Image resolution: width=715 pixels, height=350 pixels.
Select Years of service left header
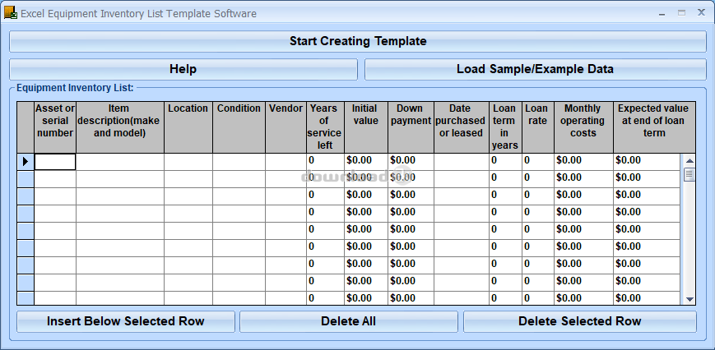click(325, 127)
